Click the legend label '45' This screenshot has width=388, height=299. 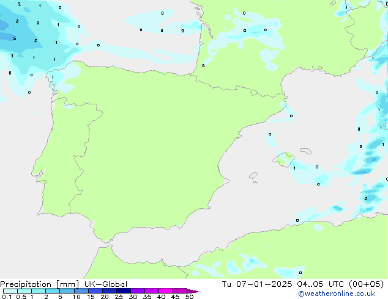(175, 297)
